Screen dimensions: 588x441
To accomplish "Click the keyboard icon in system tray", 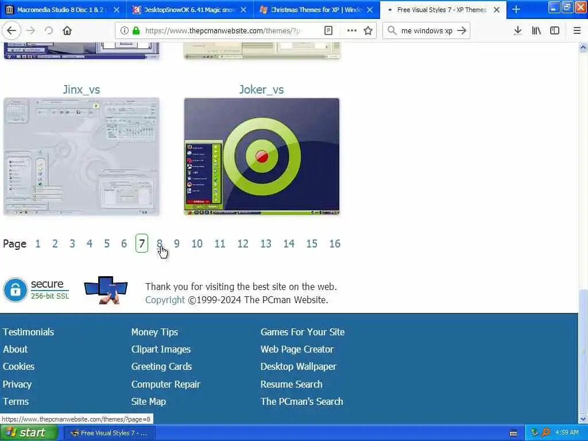I will pos(513,433).
